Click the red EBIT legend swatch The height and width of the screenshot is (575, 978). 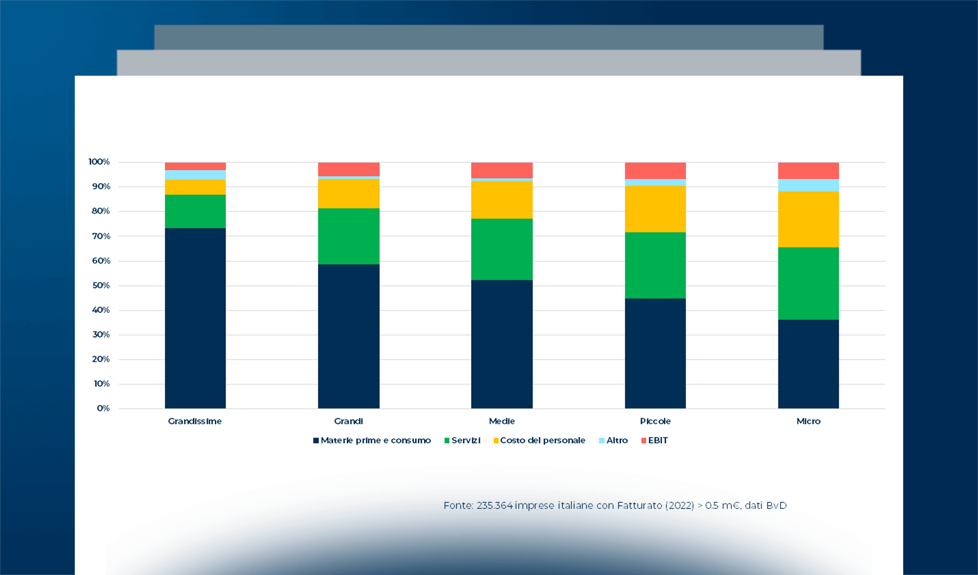(x=644, y=440)
